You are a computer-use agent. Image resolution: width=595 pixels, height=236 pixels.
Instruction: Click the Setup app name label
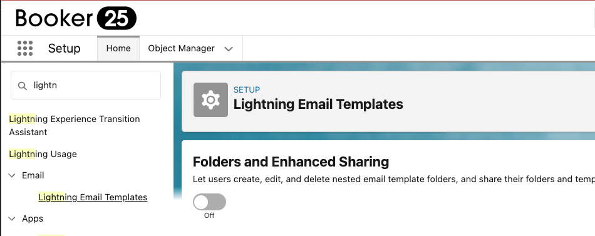pos(64,49)
